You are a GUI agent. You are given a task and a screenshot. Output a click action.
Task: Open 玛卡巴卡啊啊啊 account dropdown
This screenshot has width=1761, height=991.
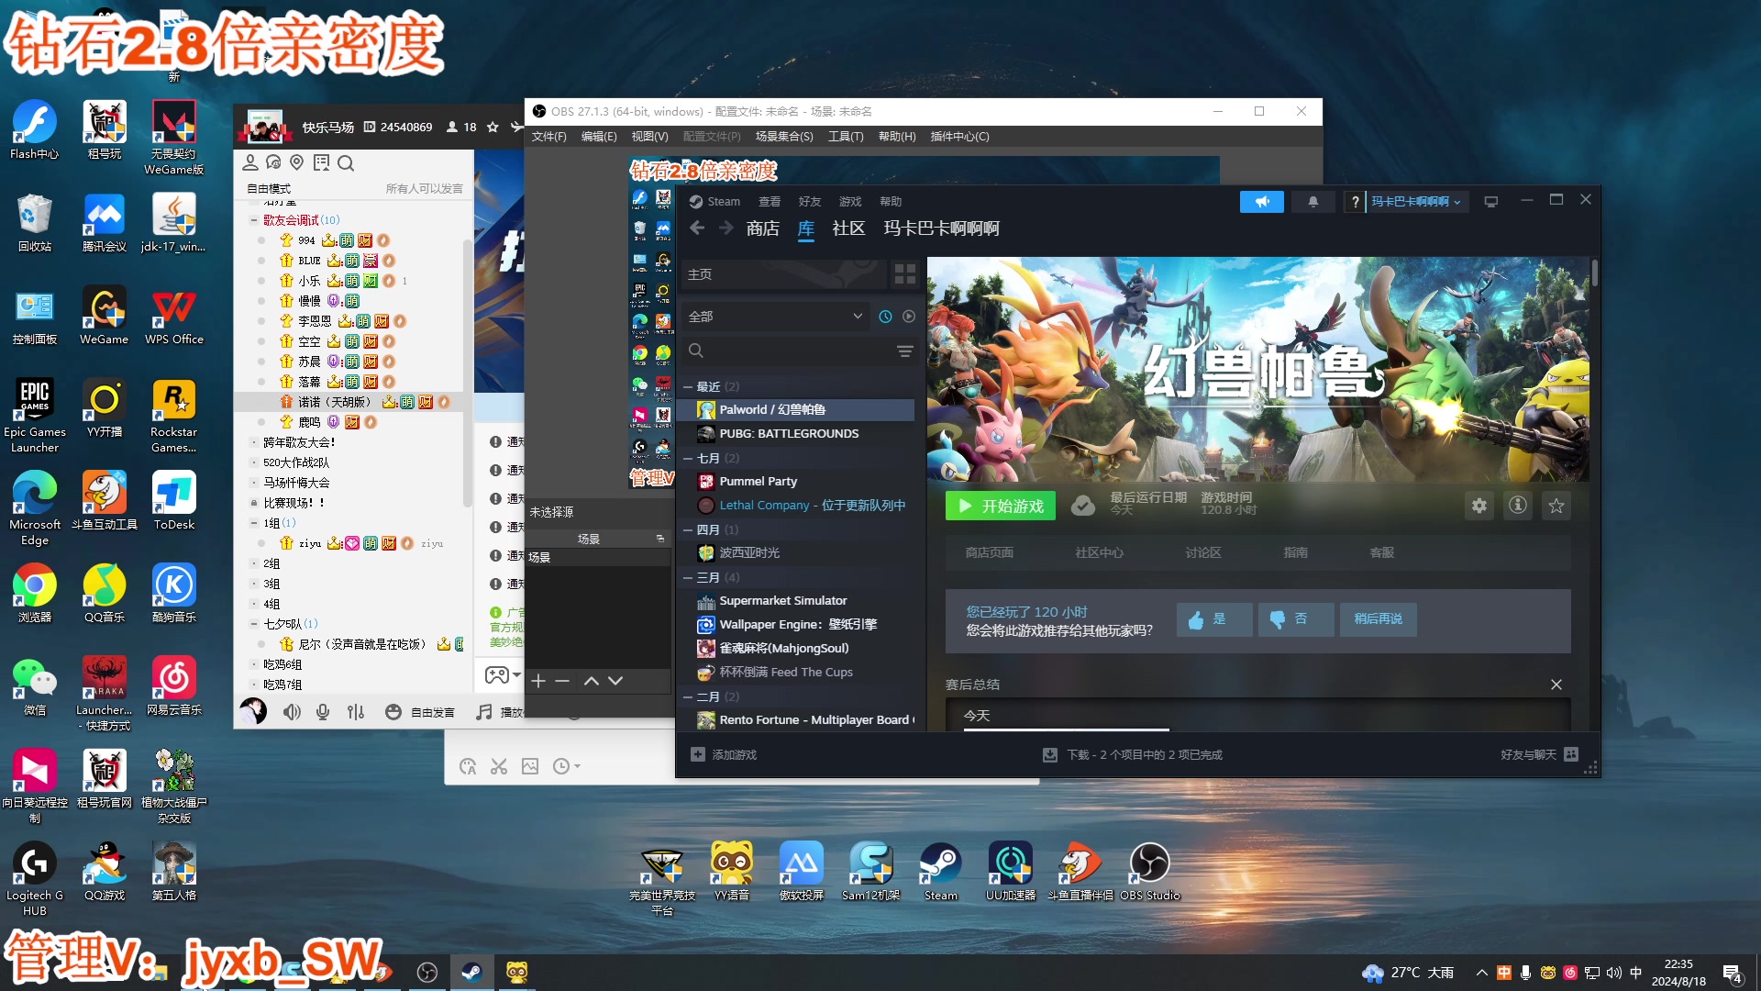(x=1416, y=202)
